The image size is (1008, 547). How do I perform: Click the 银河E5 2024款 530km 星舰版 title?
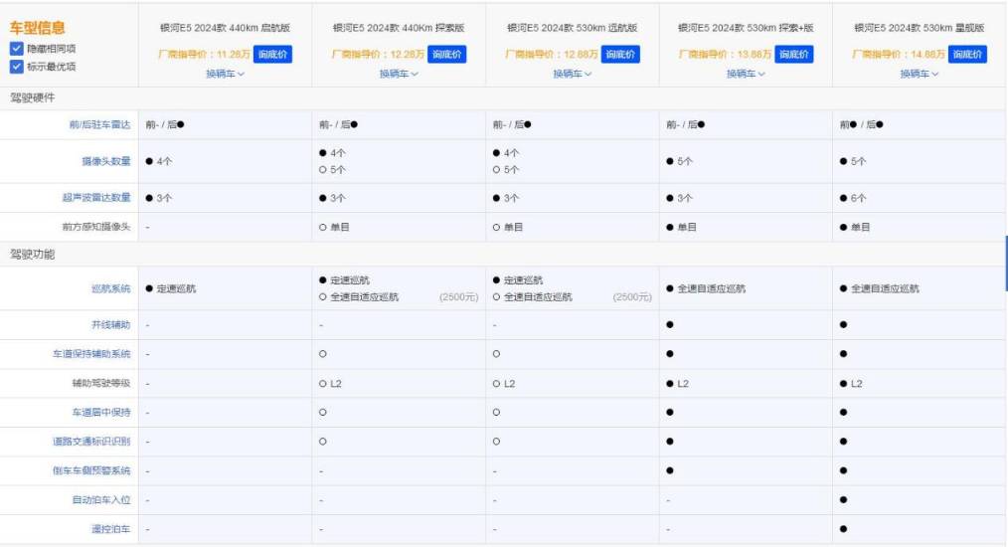[x=920, y=28]
